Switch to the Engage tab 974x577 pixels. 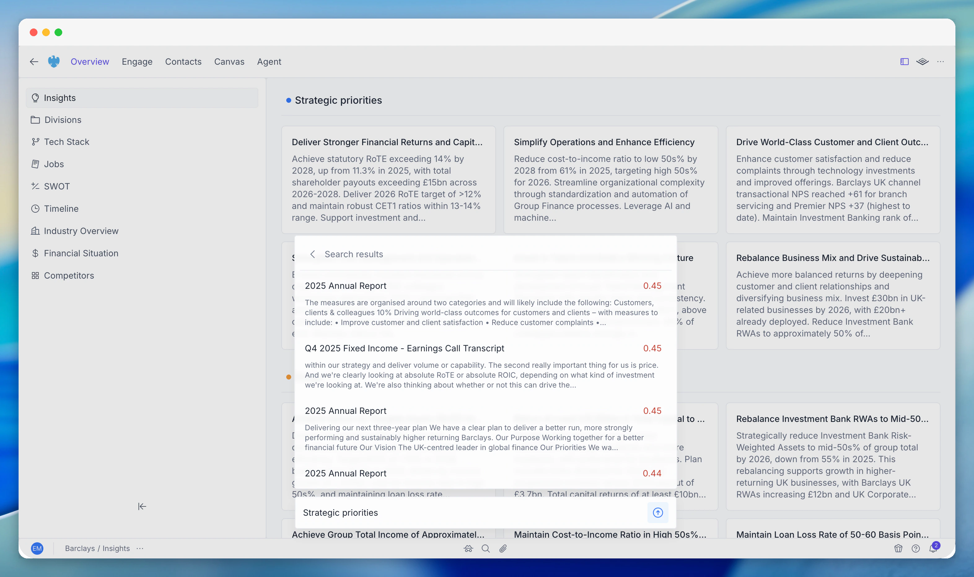pos(137,61)
